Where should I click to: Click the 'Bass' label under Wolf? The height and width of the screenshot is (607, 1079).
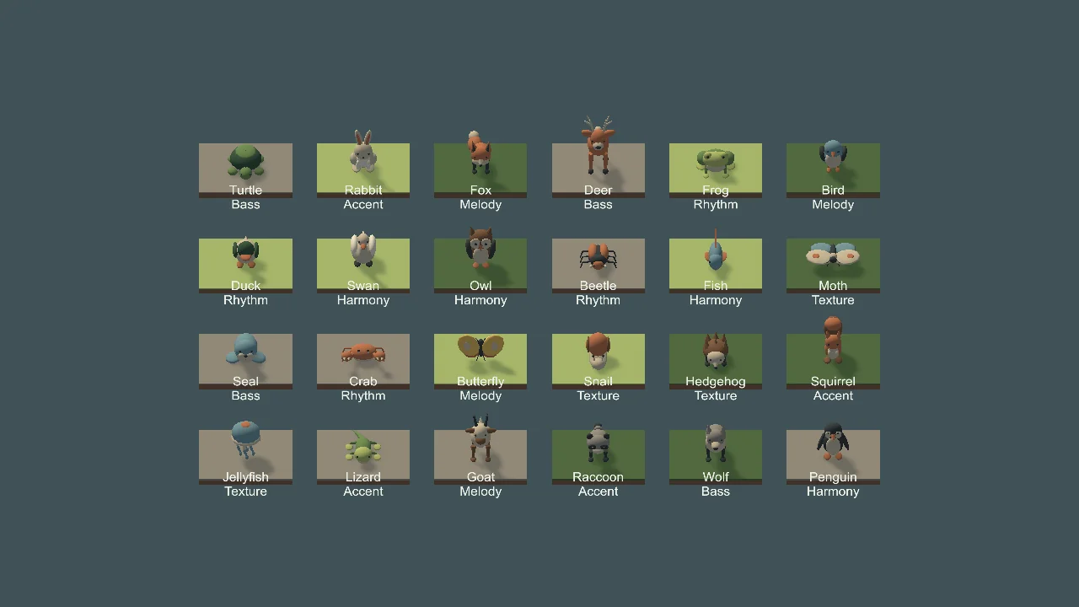tap(716, 492)
